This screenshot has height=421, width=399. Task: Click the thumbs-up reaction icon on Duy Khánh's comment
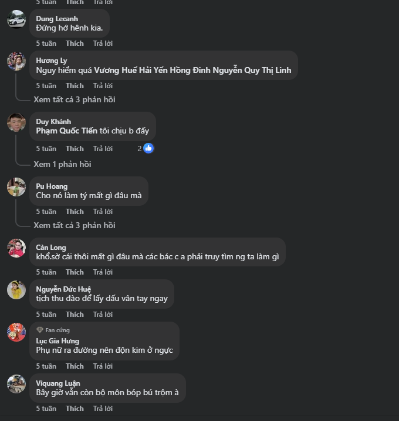tap(148, 148)
